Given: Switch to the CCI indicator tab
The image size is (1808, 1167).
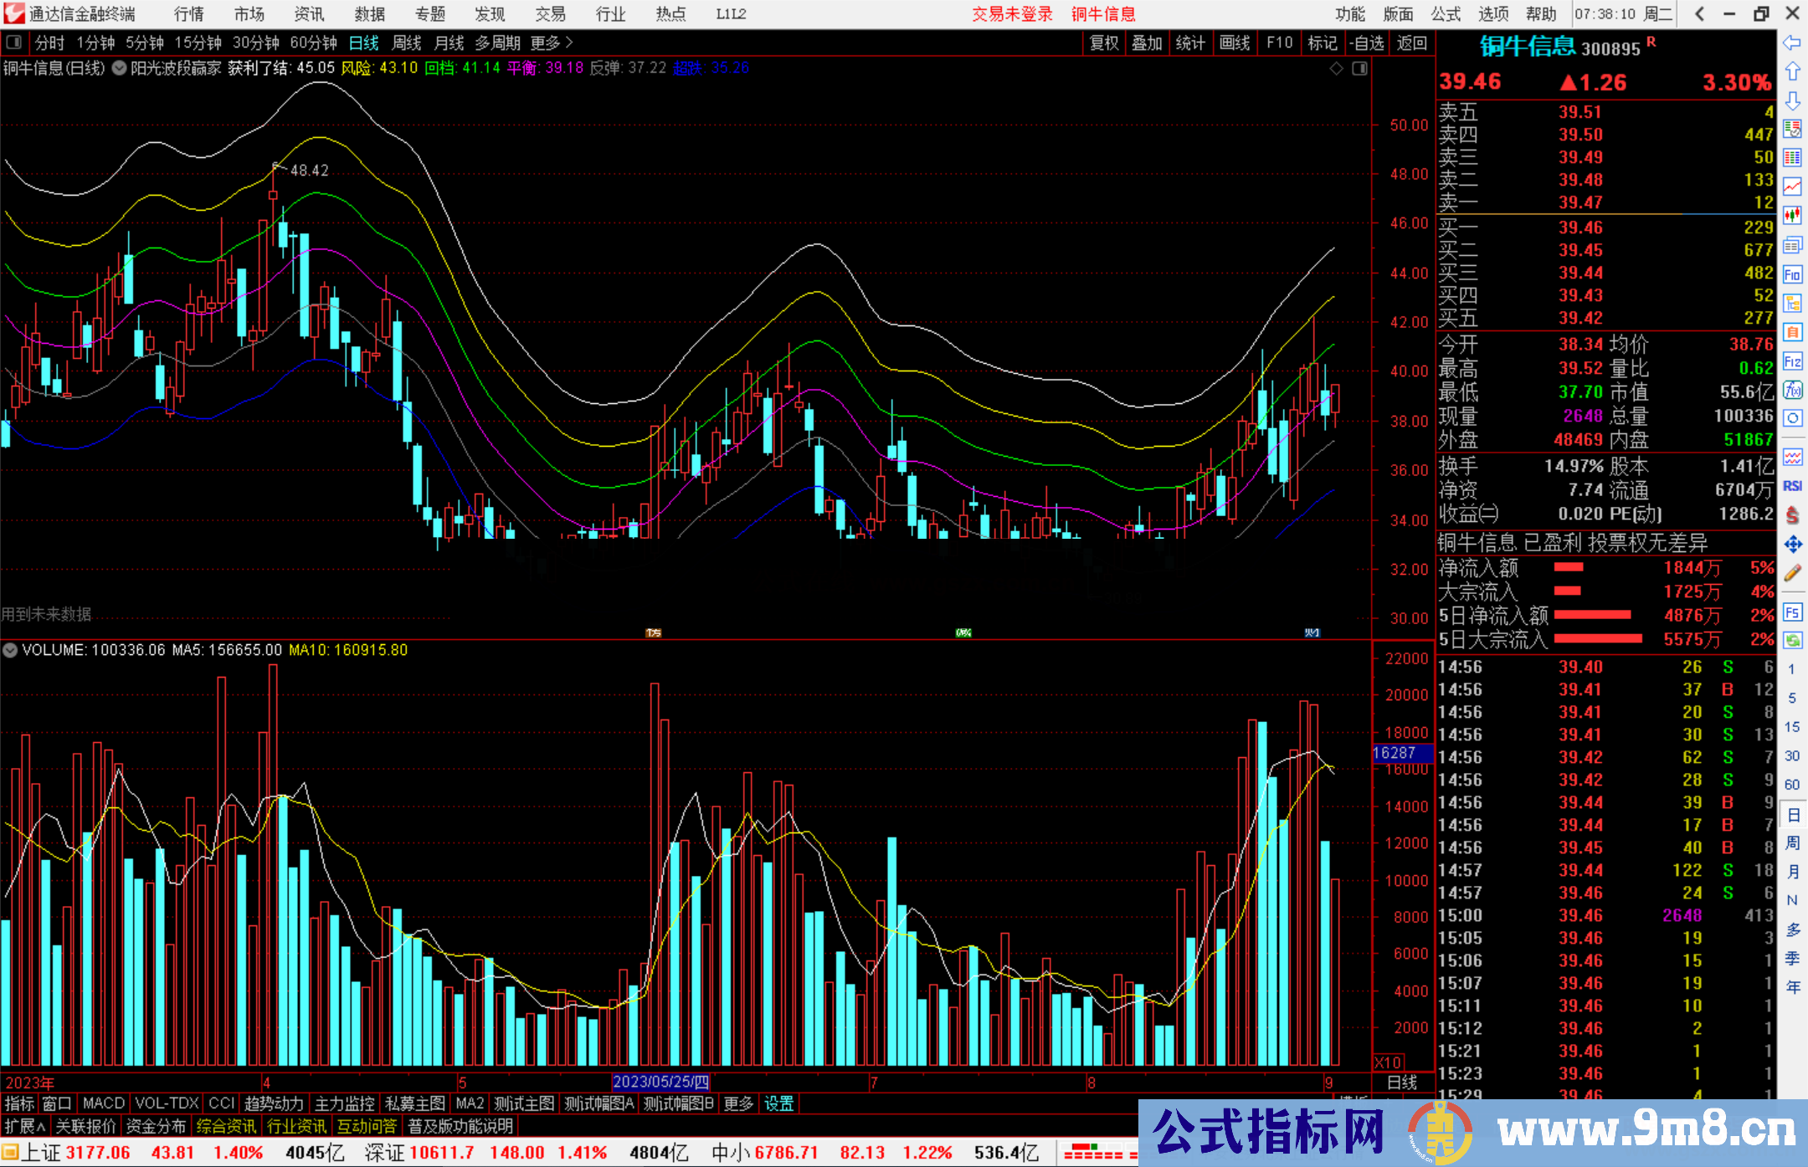Looking at the screenshot, I should point(222,1103).
